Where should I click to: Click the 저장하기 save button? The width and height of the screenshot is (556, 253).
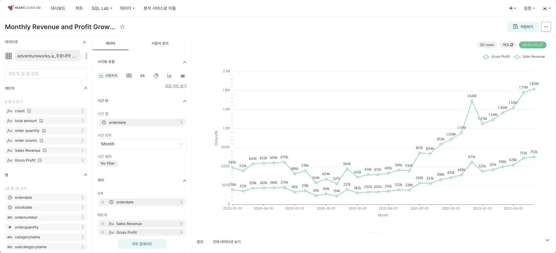(x=523, y=27)
